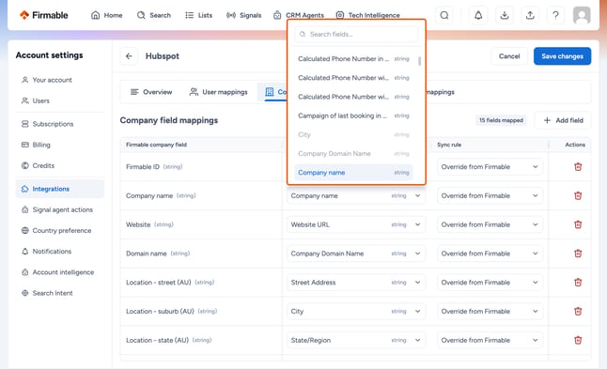The height and width of the screenshot is (369, 607).
Task: Open Country preference settings
Action: click(x=60, y=231)
